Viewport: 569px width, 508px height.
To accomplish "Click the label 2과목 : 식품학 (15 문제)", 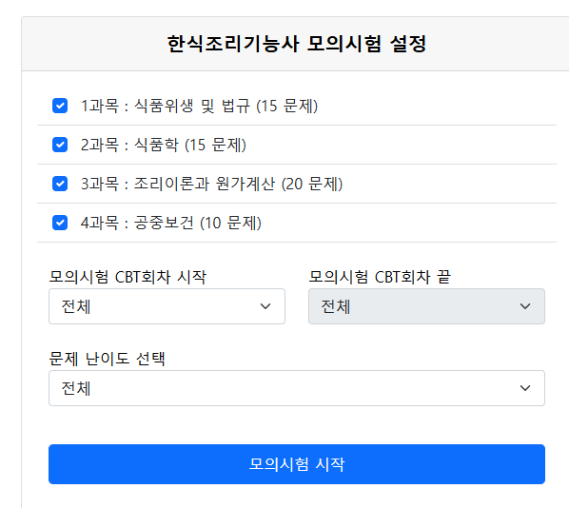I will 164,145.
